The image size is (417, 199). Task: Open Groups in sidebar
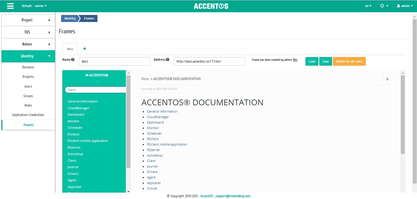click(x=28, y=96)
